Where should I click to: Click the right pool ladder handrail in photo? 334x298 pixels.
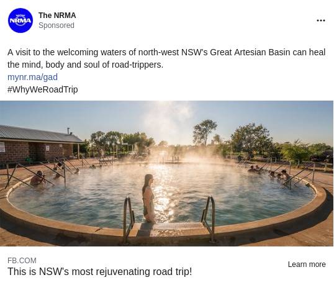pos(209,219)
